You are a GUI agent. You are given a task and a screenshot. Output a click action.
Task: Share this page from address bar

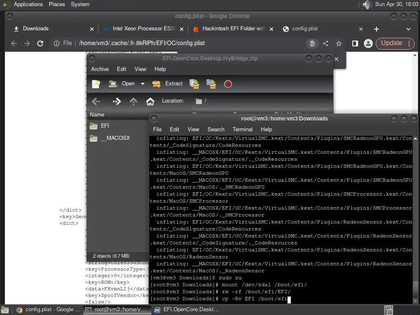[326, 43]
